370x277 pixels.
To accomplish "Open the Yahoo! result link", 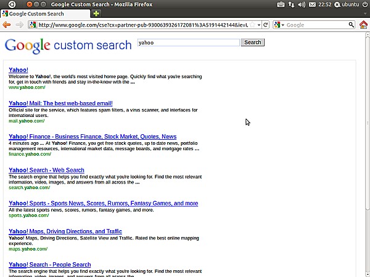I will coord(18,70).
